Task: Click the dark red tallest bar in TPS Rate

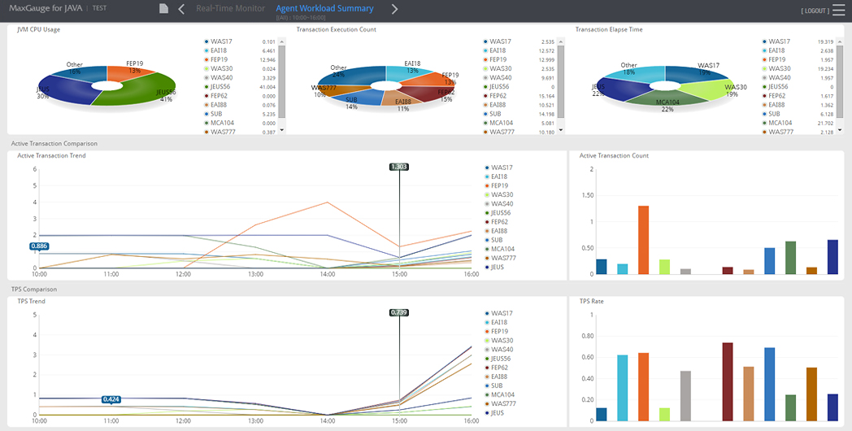Action: point(728,381)
